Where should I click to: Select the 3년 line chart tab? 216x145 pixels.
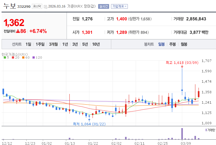point(75,44)
